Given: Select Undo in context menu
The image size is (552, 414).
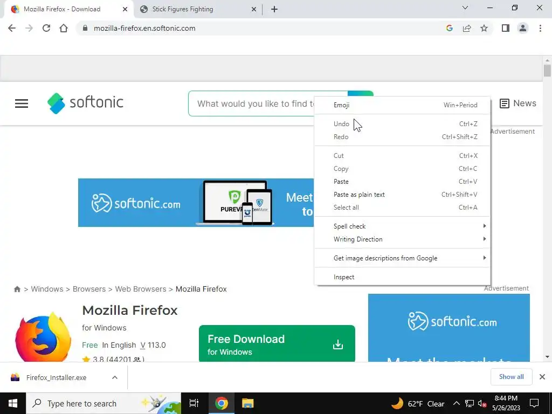Looking at the screenshot, I should pyautogui.click(x=402, y=123).
